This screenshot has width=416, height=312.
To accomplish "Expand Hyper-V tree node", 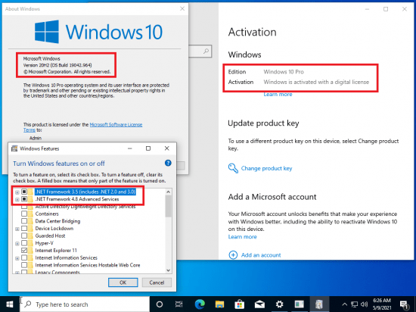I will (x=17, y=243).
